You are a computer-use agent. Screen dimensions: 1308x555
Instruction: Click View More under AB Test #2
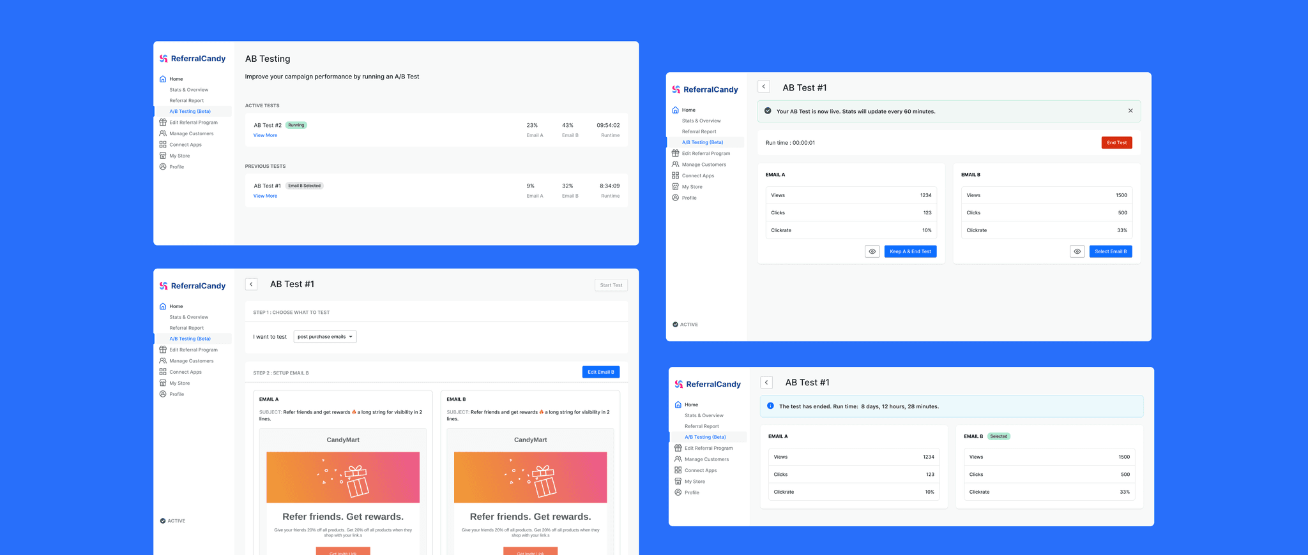click(265, 135)
